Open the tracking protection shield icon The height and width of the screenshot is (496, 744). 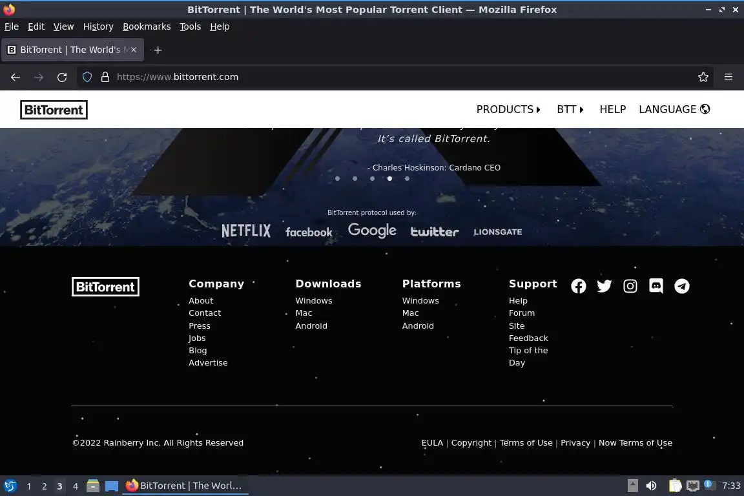pyautogui.click(x=87, y=77)
